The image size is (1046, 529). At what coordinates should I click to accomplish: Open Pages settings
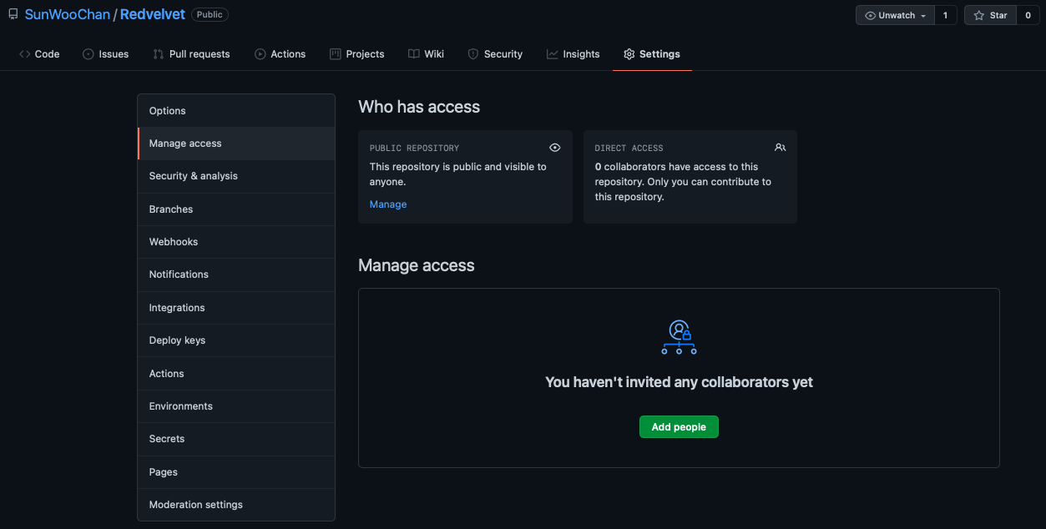click(236, 472)
